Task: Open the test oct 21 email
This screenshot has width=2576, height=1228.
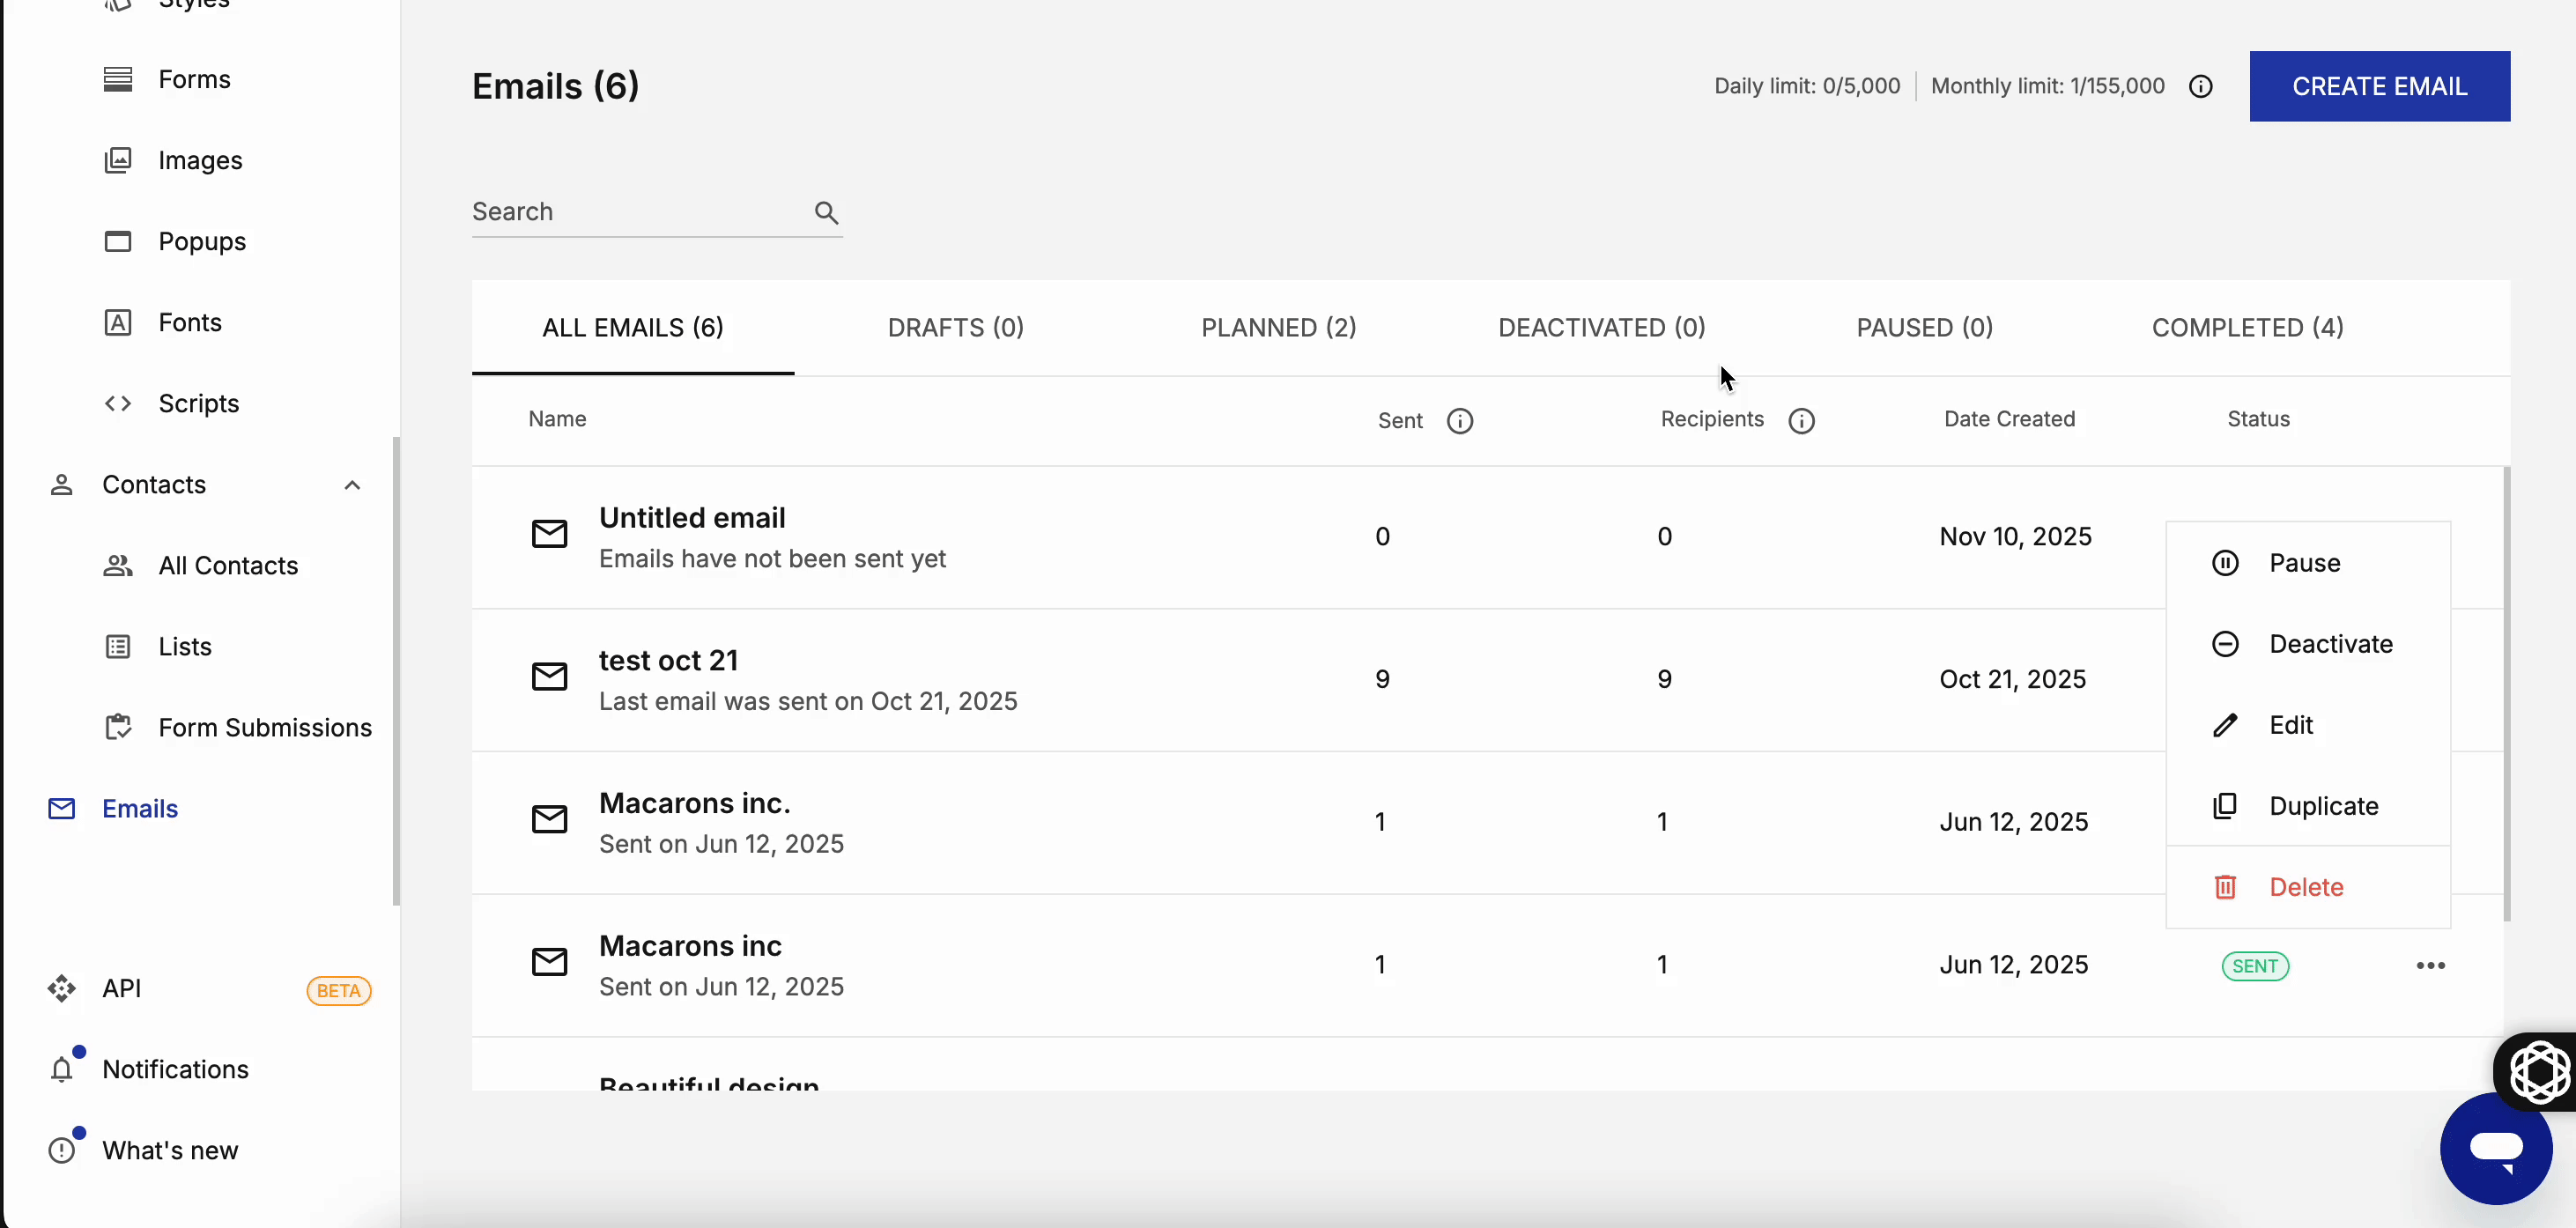Action: tap(668, 661)
